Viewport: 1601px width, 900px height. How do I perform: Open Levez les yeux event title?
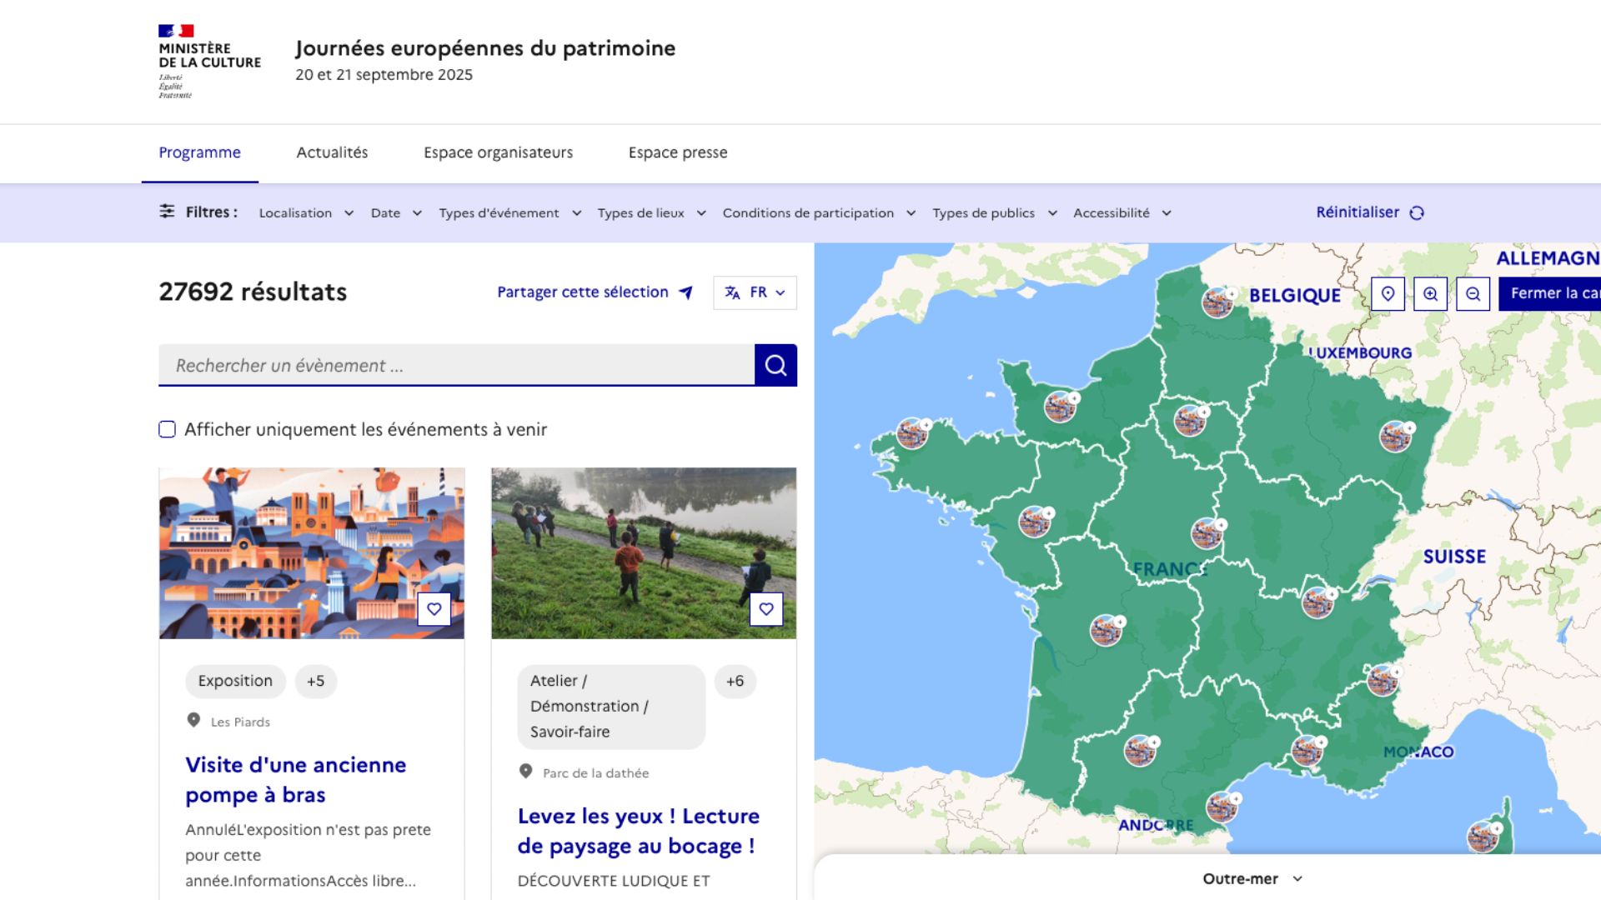tap(639, 831)
